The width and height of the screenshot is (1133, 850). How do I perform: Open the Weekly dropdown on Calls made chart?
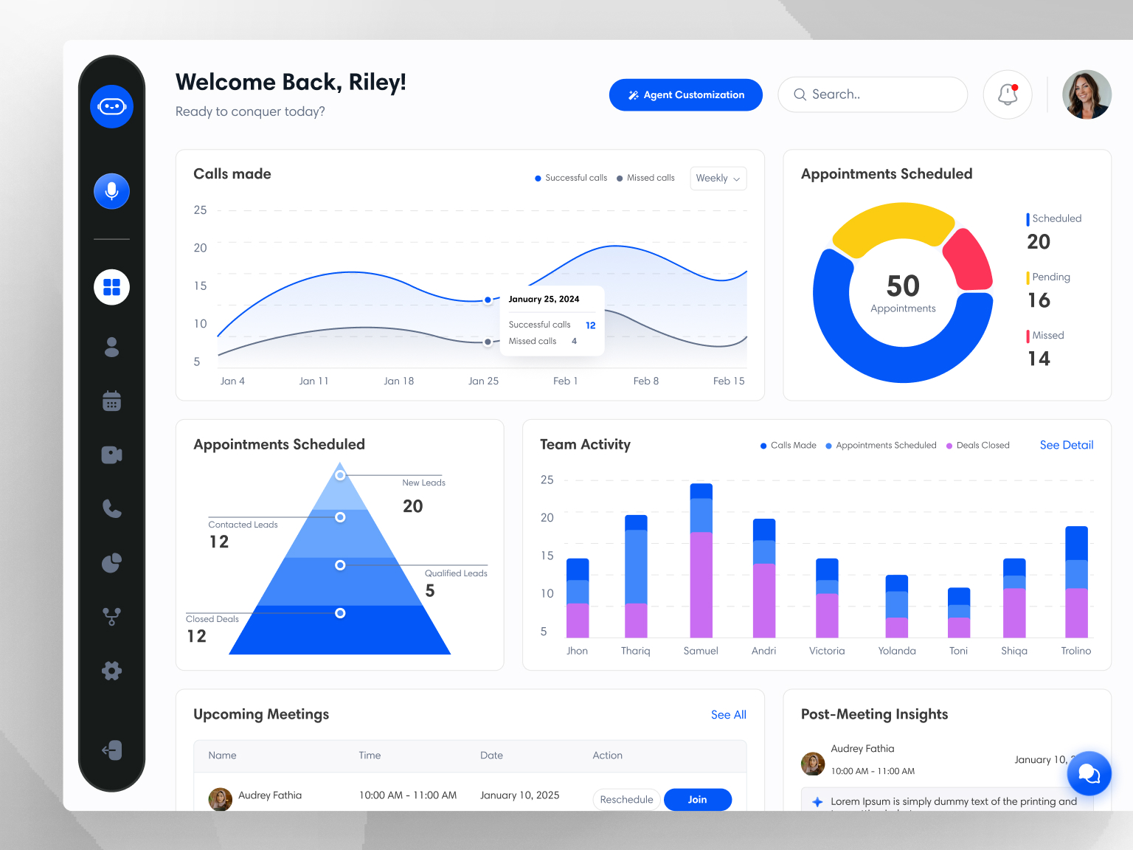[x=718, y=178]
